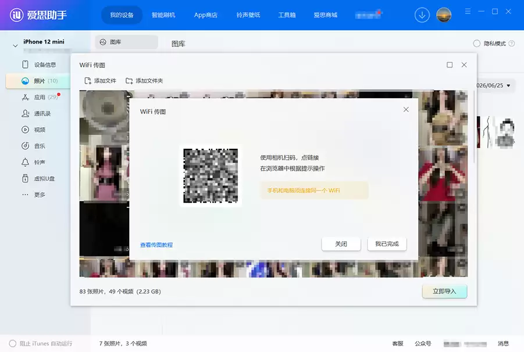The height and width of the screenshot is (352, 524).
Task: Open the 工具箱 tab
Action: [x=287, y=15]
